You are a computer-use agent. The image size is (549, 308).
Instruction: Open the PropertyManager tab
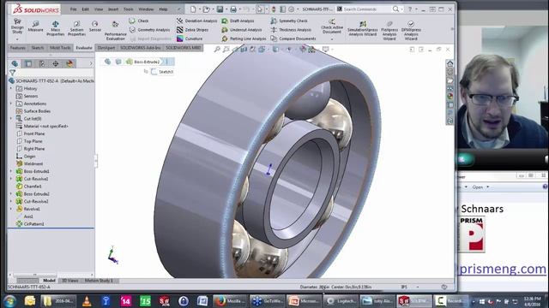[28, 63]
